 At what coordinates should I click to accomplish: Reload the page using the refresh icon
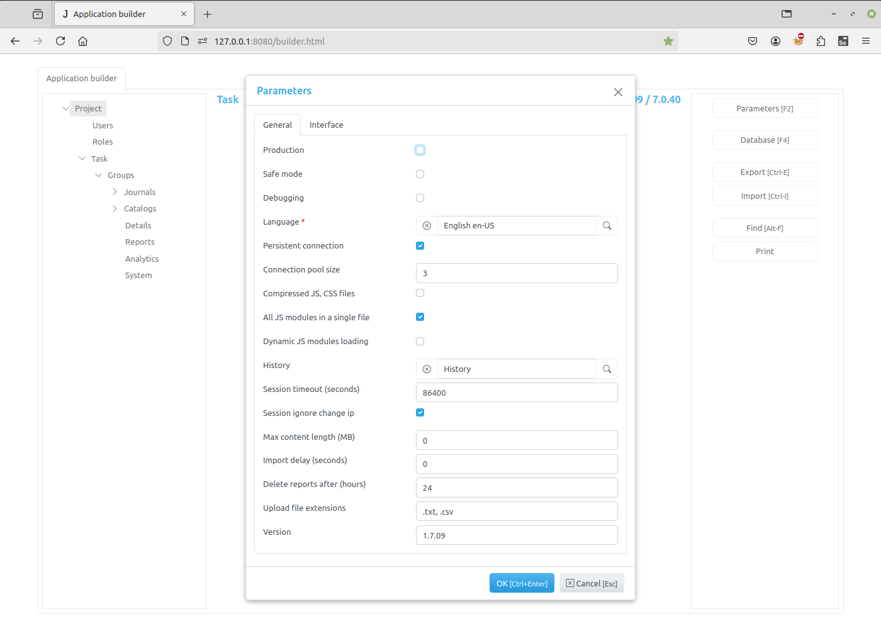pyautogui.click(x=60, y=41)
